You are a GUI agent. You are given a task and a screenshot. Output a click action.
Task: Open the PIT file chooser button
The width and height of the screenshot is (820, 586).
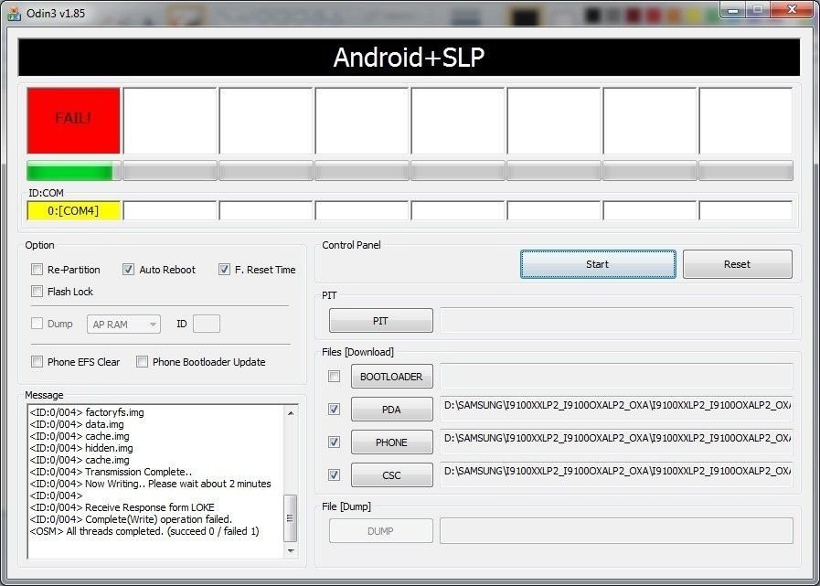pos(380,321)
